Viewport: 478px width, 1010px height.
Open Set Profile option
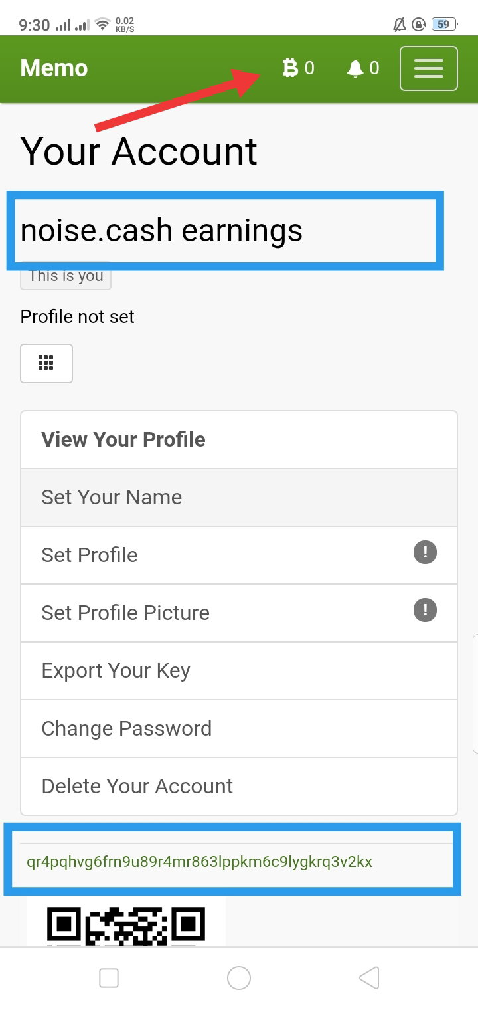pos(239,555)
